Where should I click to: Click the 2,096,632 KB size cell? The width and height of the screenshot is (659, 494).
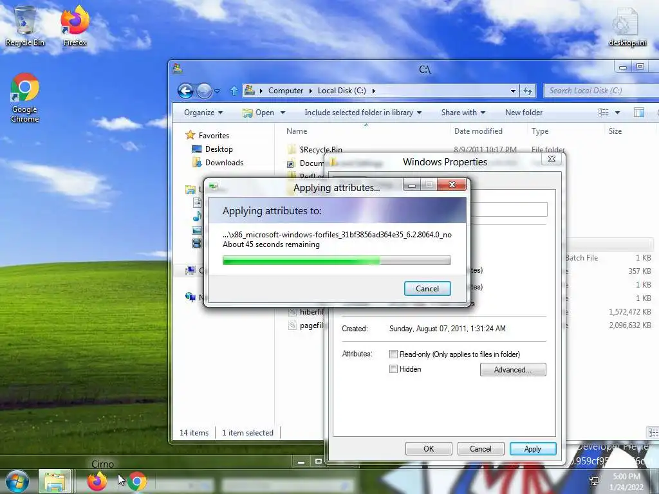629,325
